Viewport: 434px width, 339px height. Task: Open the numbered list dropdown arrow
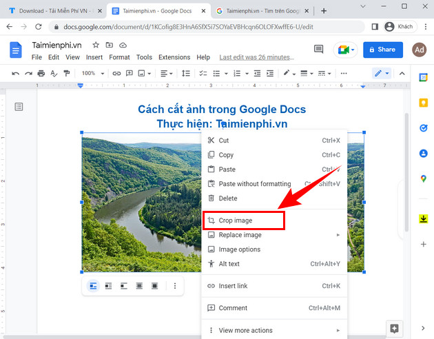coord(247,74)
